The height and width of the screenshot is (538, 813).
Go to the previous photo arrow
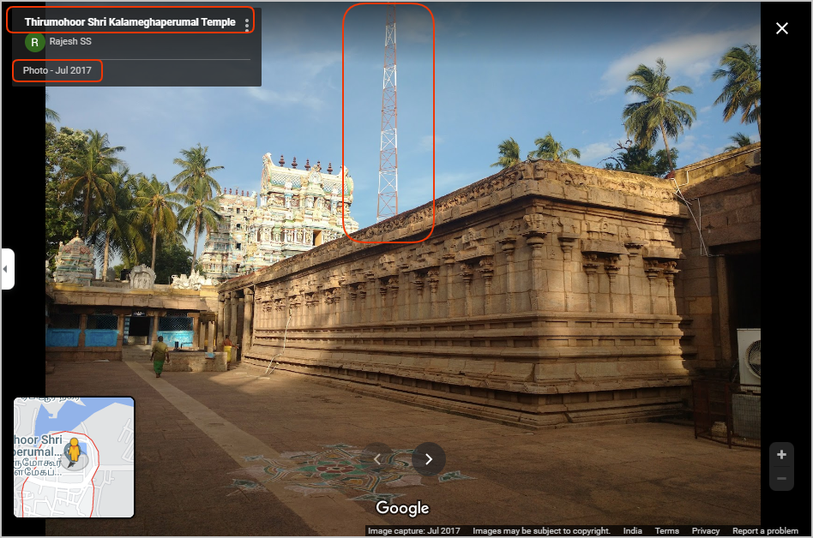pyautogui.click(x=377, y=459)
